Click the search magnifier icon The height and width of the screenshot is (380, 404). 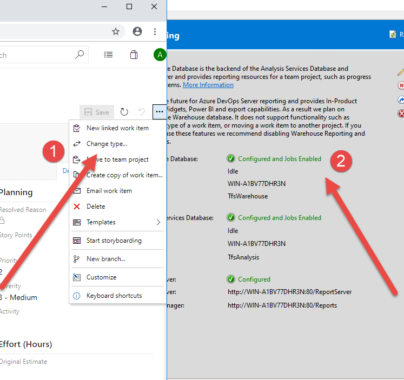point(80,55)
